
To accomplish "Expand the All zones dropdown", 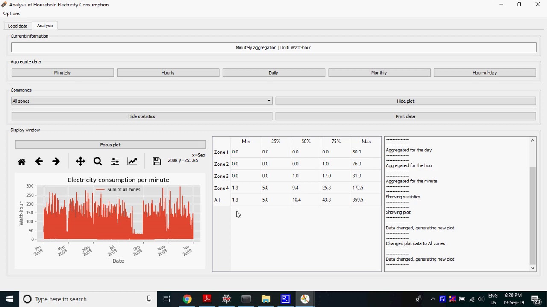I will (x=141, y=101).
